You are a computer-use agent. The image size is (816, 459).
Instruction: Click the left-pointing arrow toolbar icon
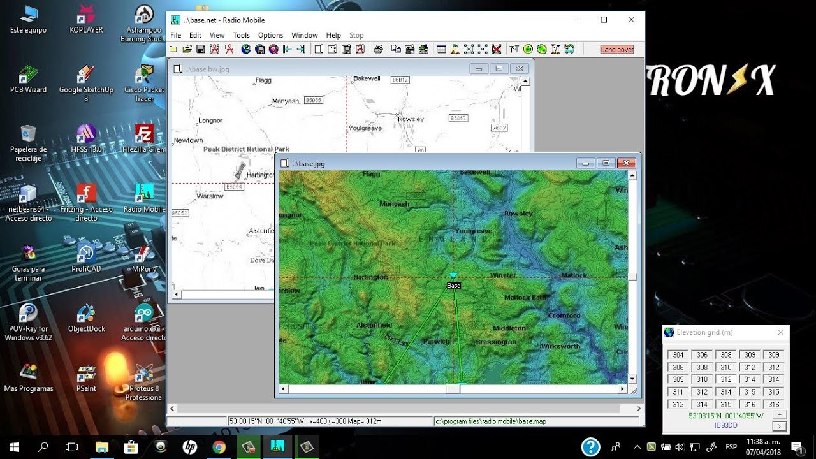coord(288,49)
